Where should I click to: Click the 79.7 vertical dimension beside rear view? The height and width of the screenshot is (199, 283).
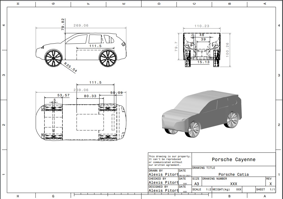(x=176, y=46)
